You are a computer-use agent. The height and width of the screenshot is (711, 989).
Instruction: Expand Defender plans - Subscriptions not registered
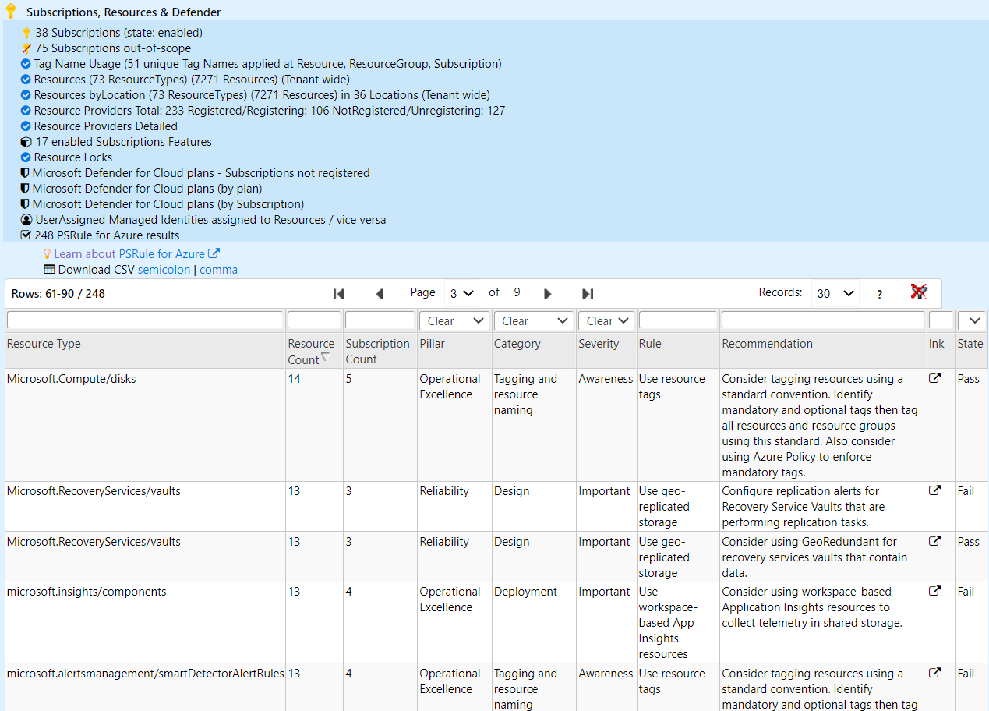[201, 173]
